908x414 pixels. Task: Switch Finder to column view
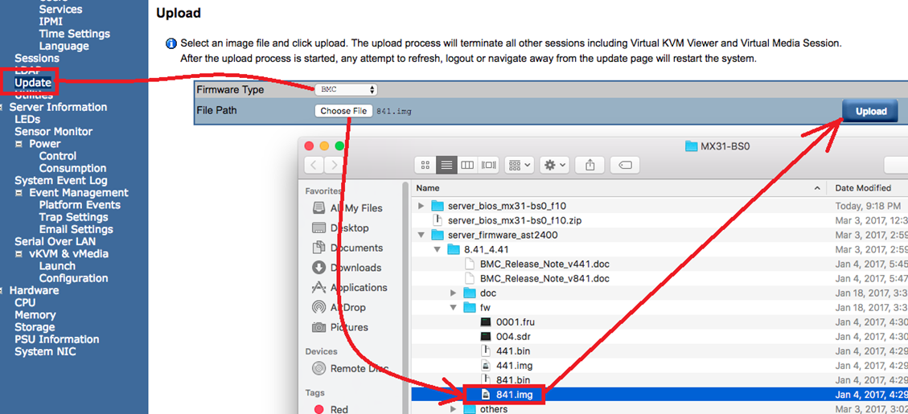pos(467,165)
